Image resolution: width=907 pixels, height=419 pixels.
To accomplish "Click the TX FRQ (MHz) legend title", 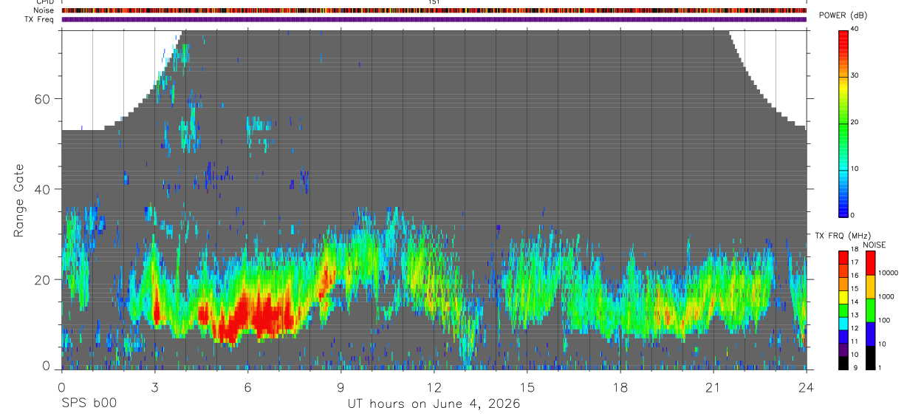I will click(840, 236).
